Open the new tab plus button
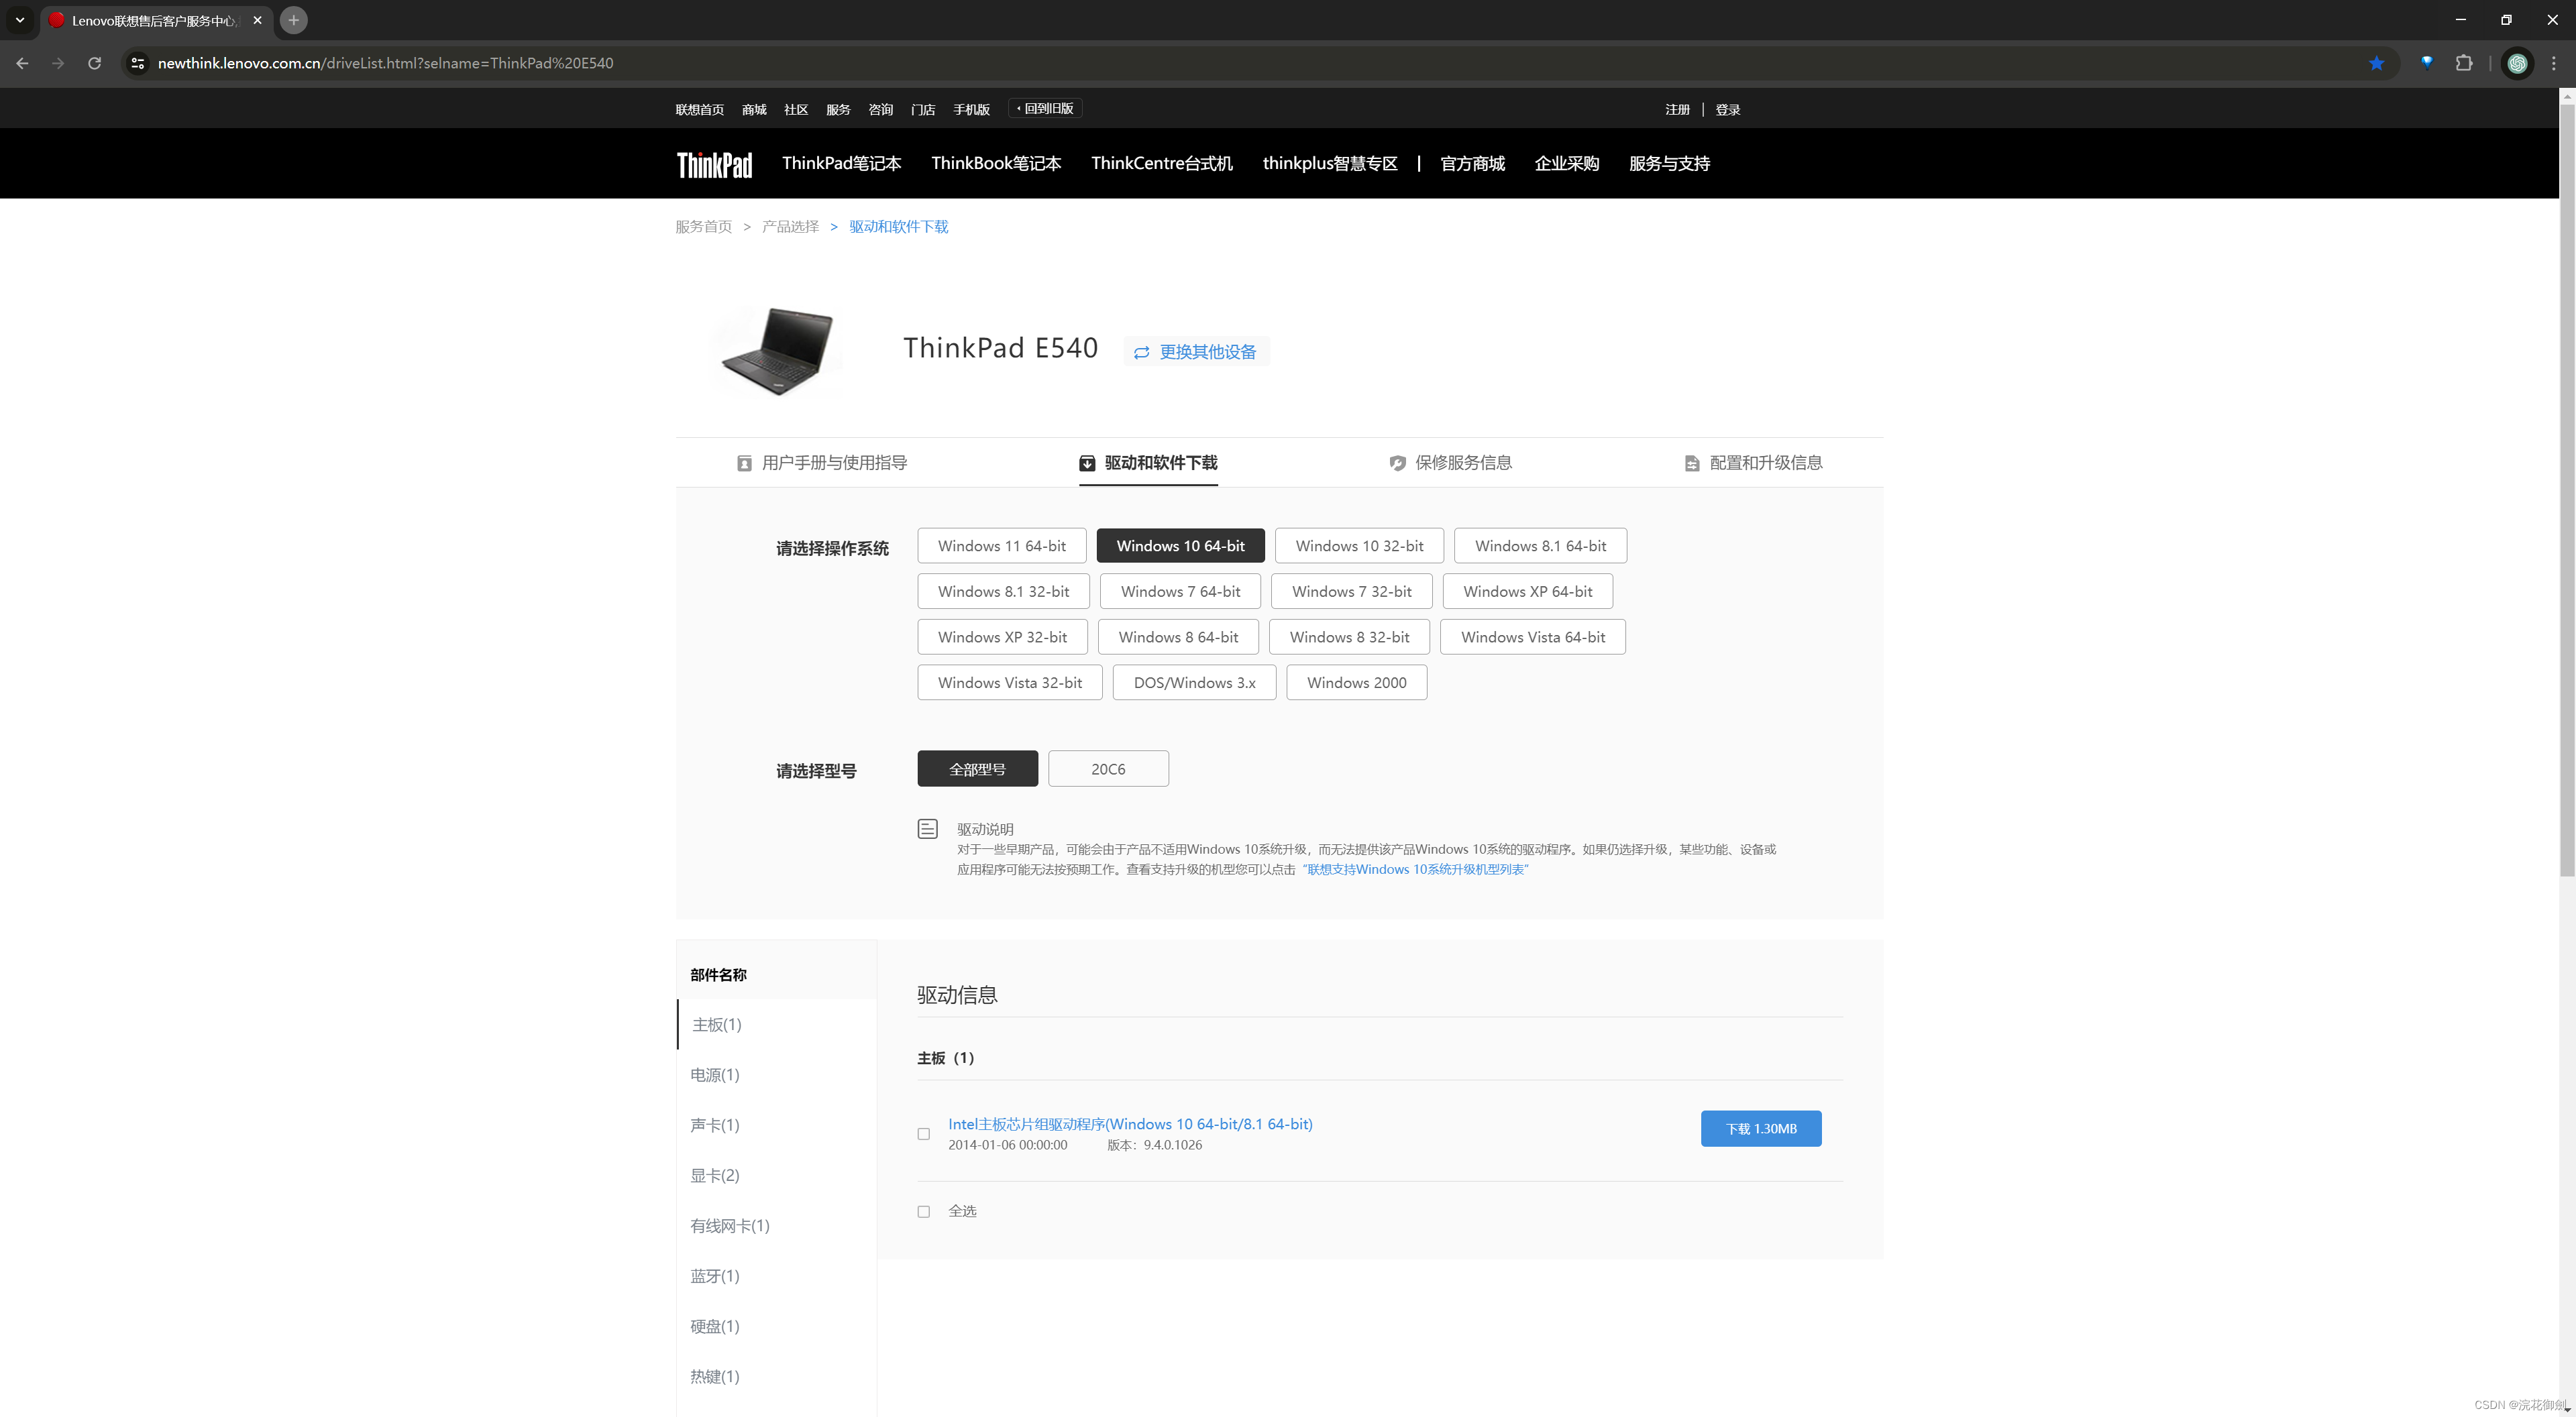 pos(293,20)
